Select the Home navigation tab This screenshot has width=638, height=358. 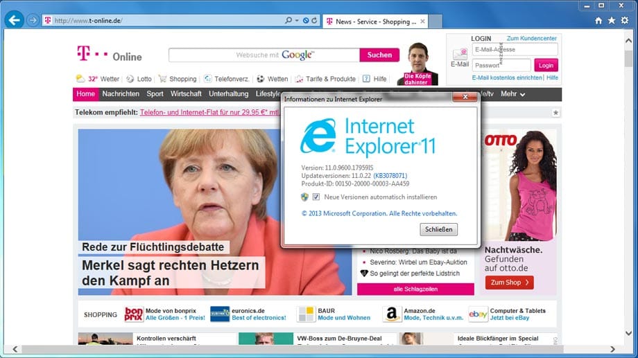(x=85, y=94)
